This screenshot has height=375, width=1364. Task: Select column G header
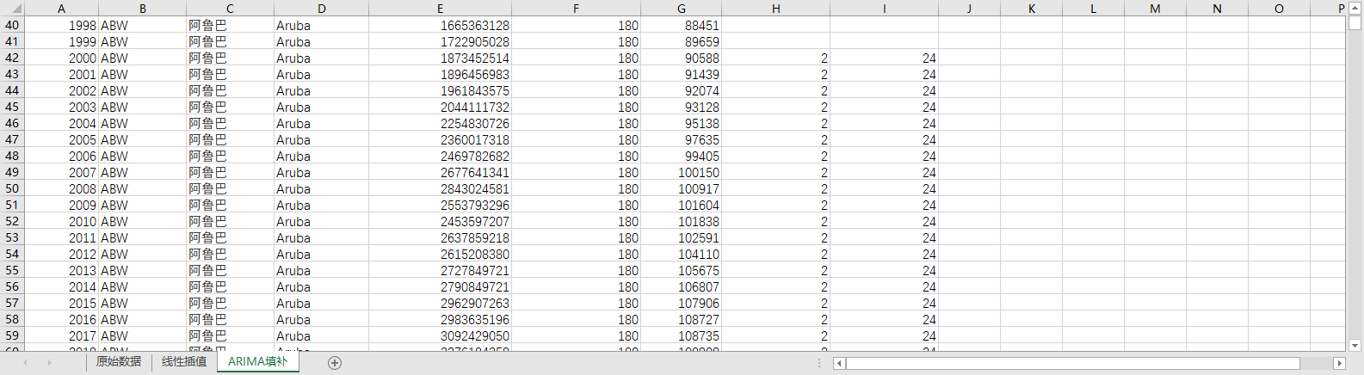[x=681, y=8]
